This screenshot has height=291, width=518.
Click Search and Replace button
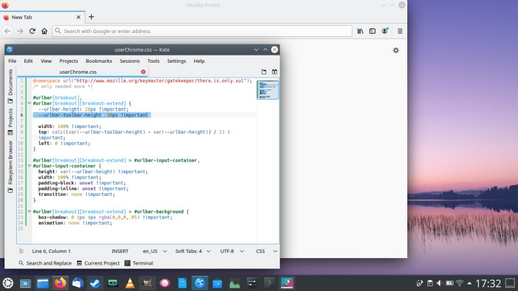45,263
